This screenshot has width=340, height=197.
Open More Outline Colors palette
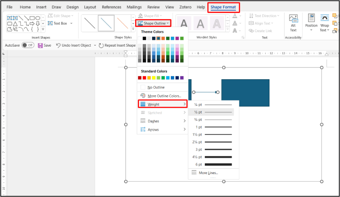[x=163, y=96]
